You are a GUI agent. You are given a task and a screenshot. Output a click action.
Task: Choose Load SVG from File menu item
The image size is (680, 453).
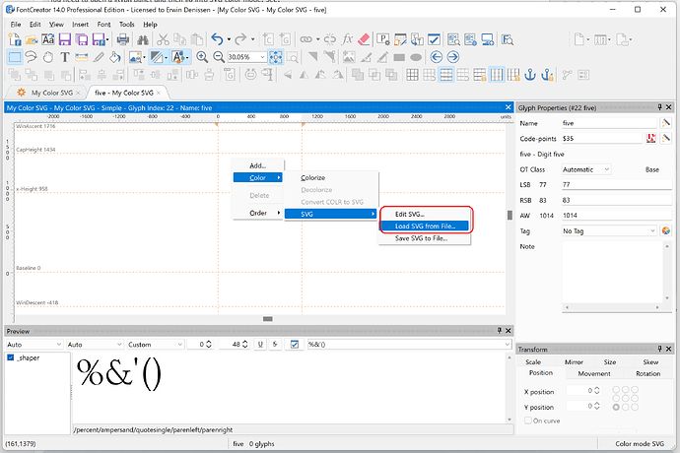pyautogui.click(x=425, y=226)
